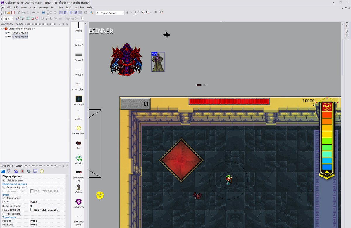Image resolution: width=351 pixels, height=228 pixels.
Task: Close the Workspace Toolbar panel
Action: tap(67, 24)
